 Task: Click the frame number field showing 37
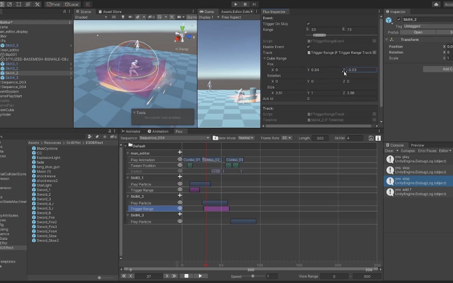(149, 276)
